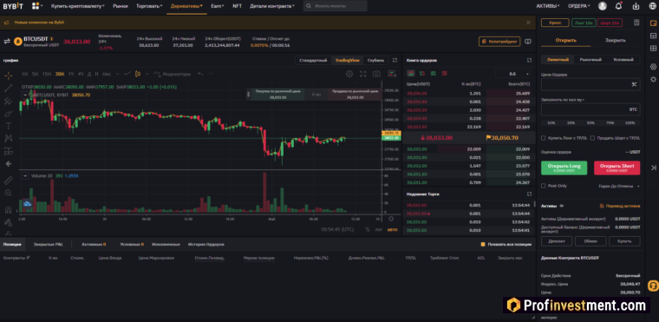Undo last chart action
The height and width of the screenshot is (322, 659).
pos(200,74)
